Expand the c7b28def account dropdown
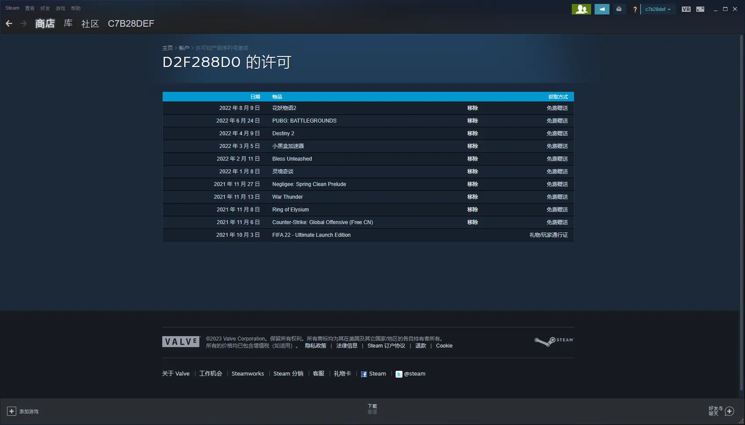 click(658, 9)
